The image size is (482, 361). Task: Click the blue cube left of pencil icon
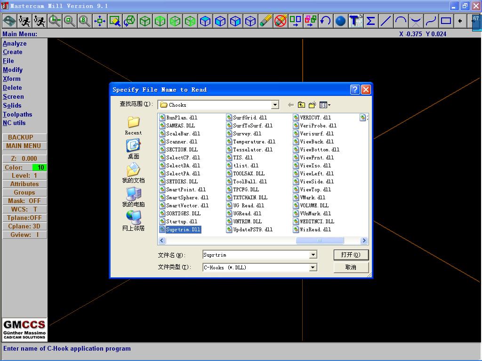tap(250, 21)
